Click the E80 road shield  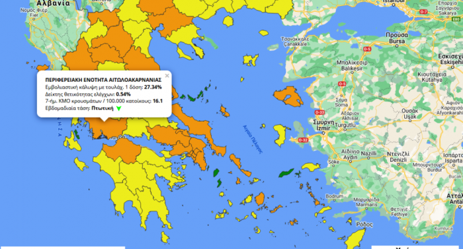pos(456,19)
